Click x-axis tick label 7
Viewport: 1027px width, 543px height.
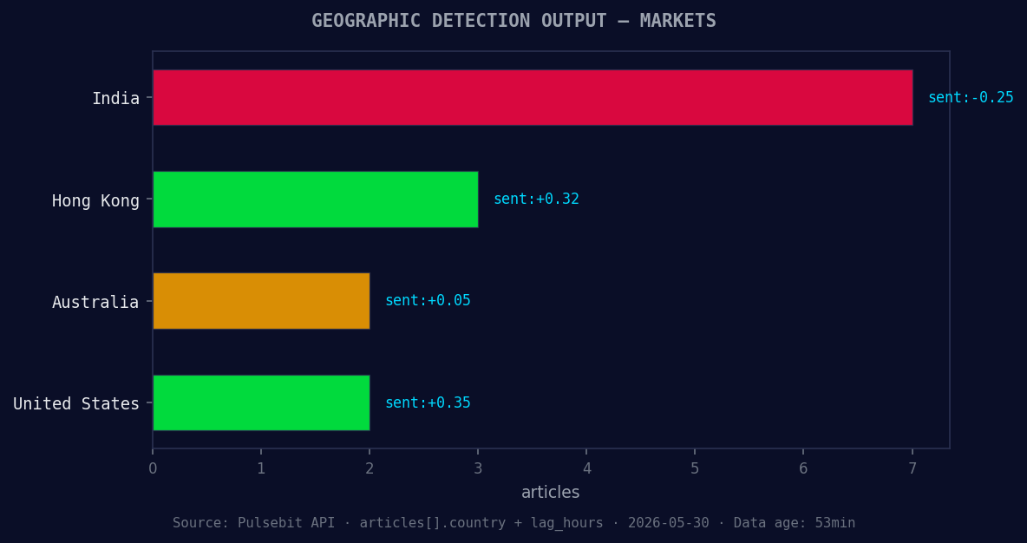[x=913, y=468]
